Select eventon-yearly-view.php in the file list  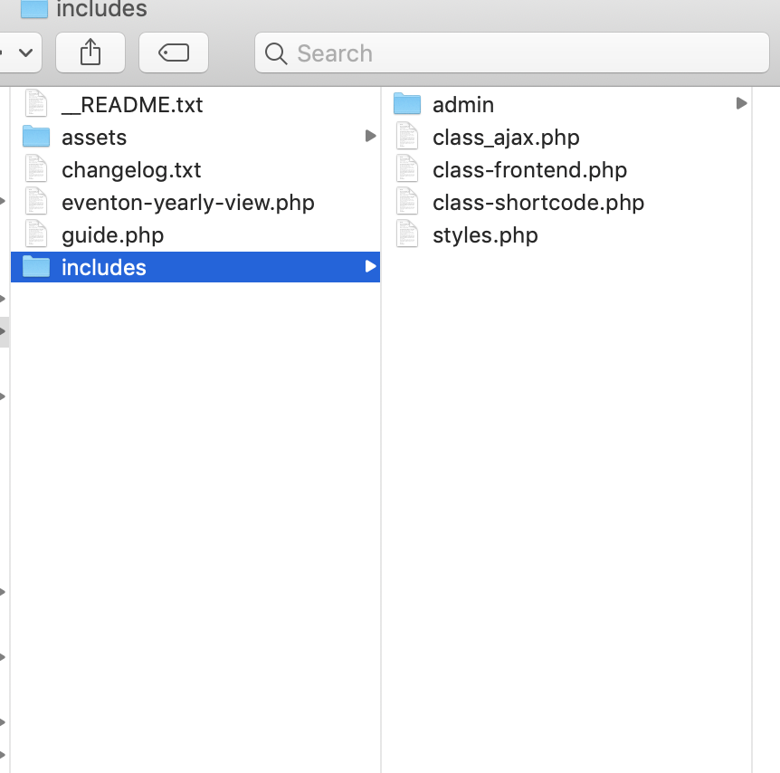tap(187, 202)
